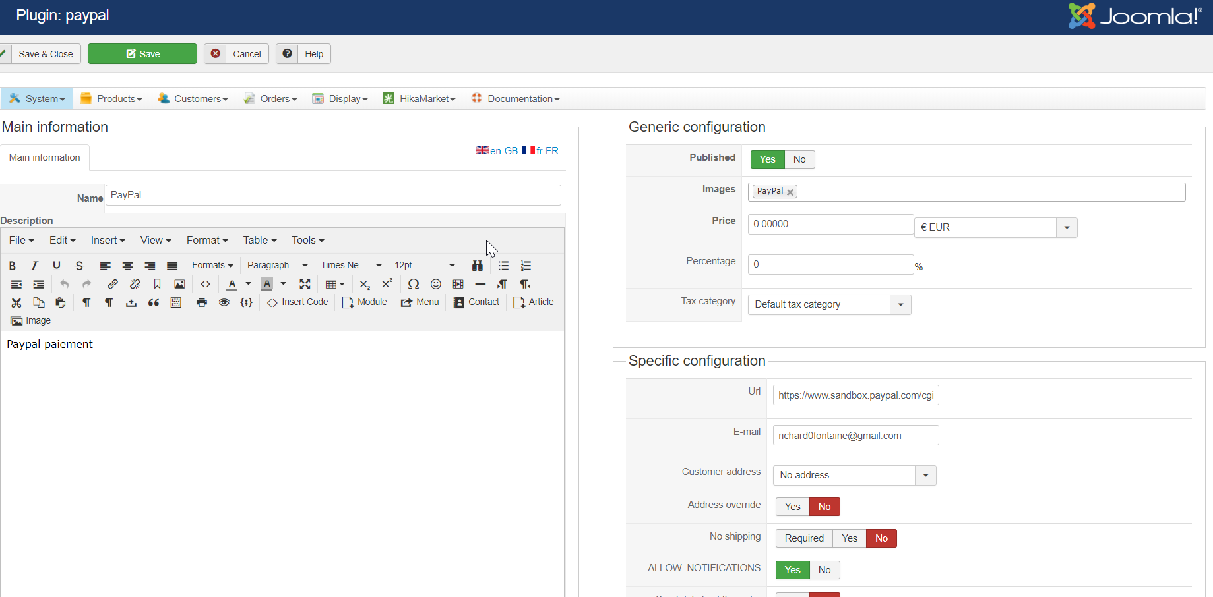This screenshot has width=1213, height=597.
Task: Click the Insert Code editor button
Action: tap(297, 302)
